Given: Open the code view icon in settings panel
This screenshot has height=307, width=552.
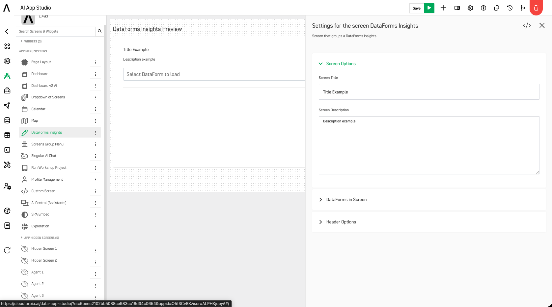Looking at the screenshot, I should tap(527, 25).
